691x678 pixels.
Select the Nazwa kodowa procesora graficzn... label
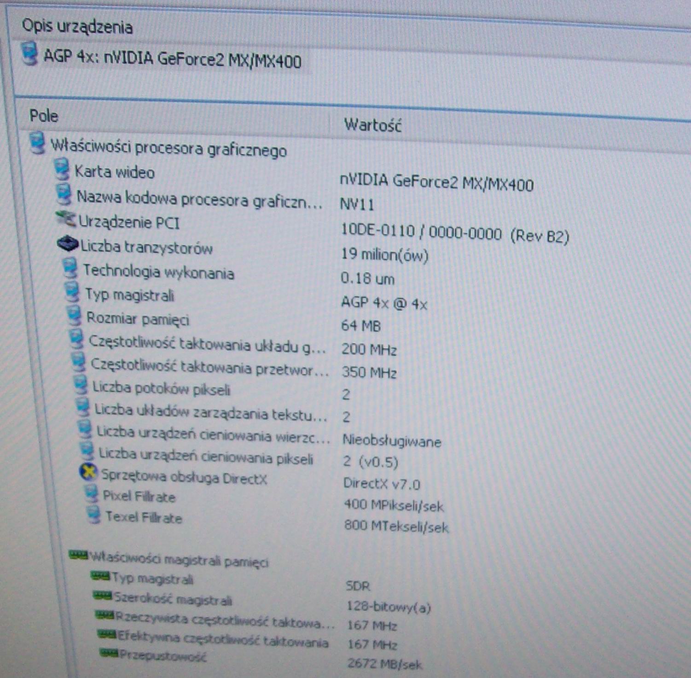pos(199,199)
